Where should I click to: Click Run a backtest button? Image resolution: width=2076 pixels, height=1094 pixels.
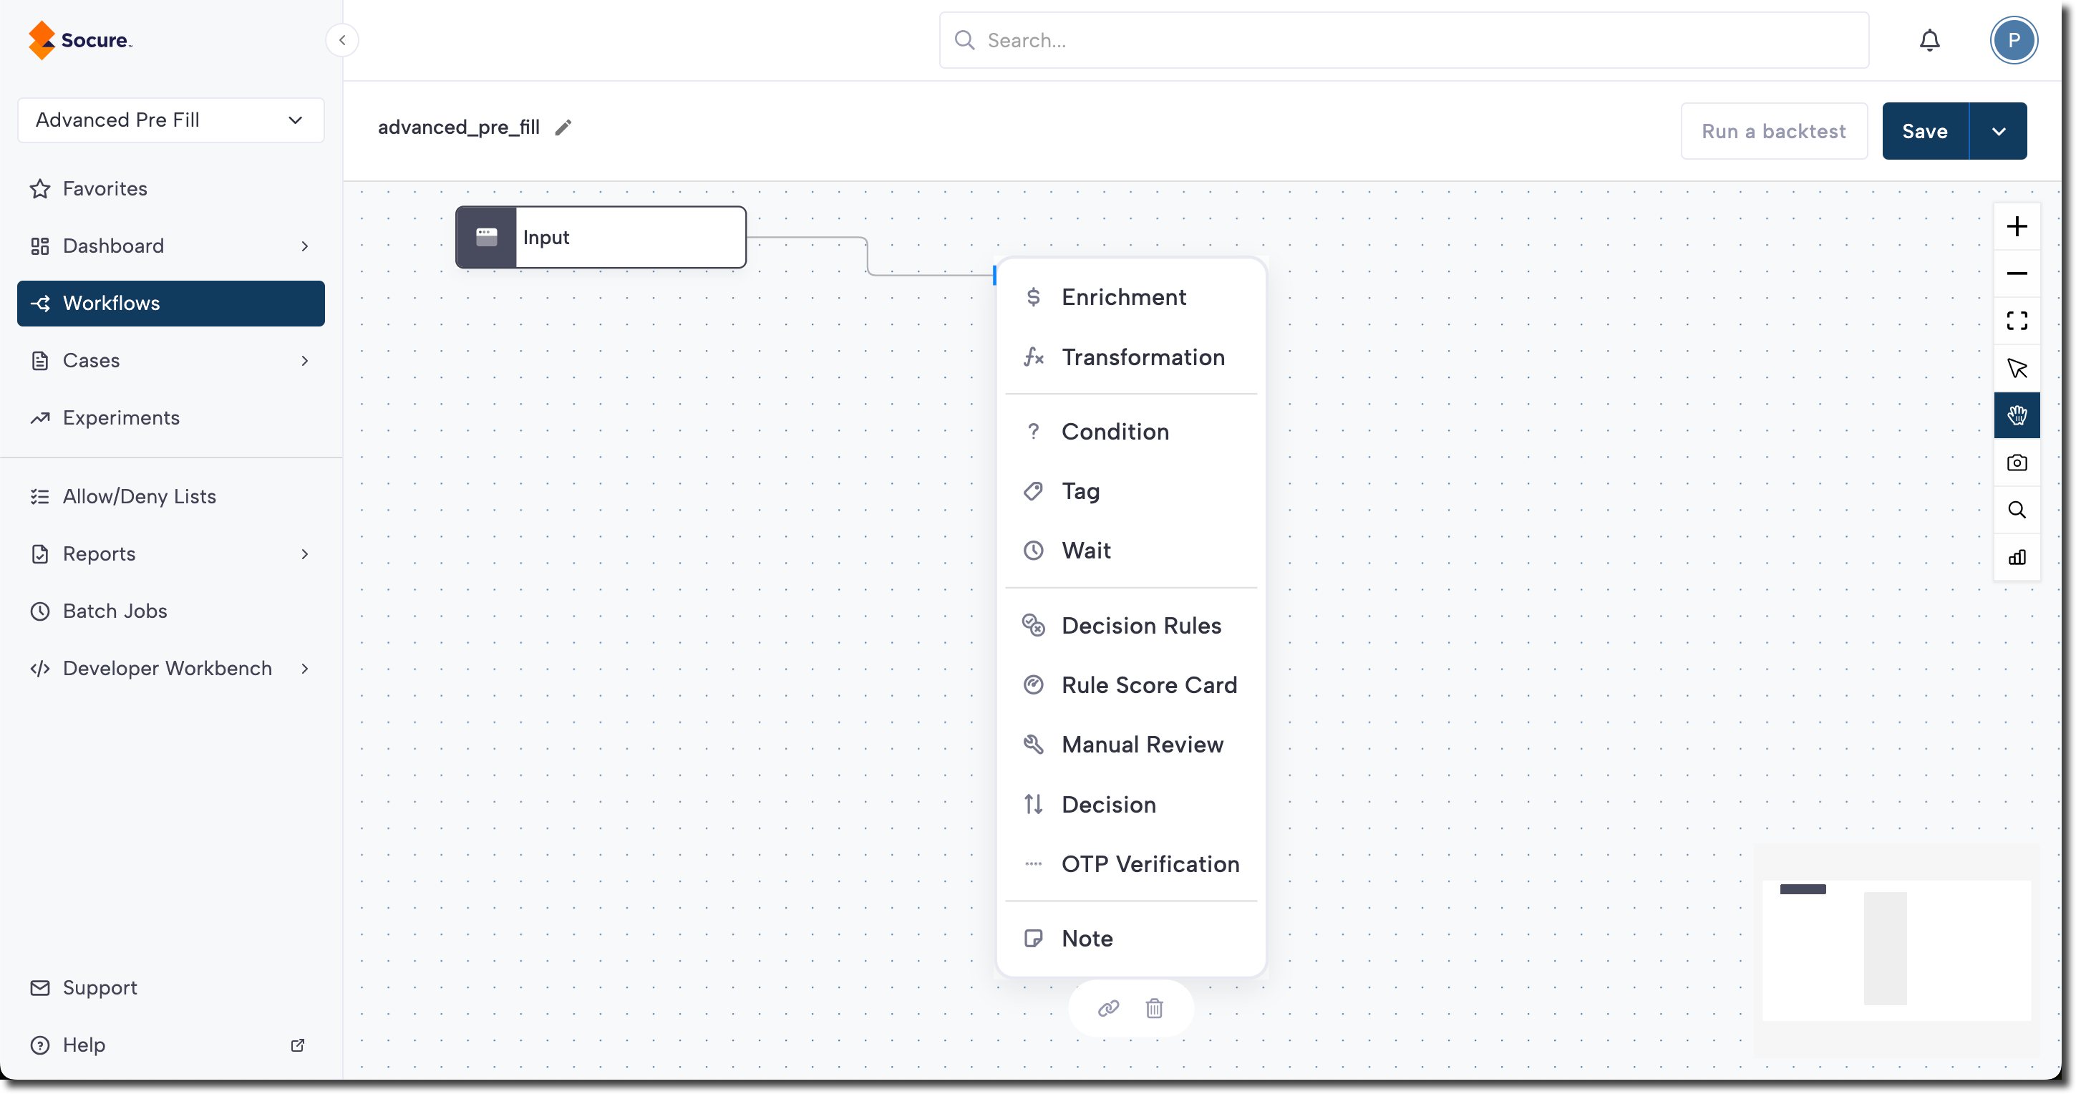click(1773, 132)
